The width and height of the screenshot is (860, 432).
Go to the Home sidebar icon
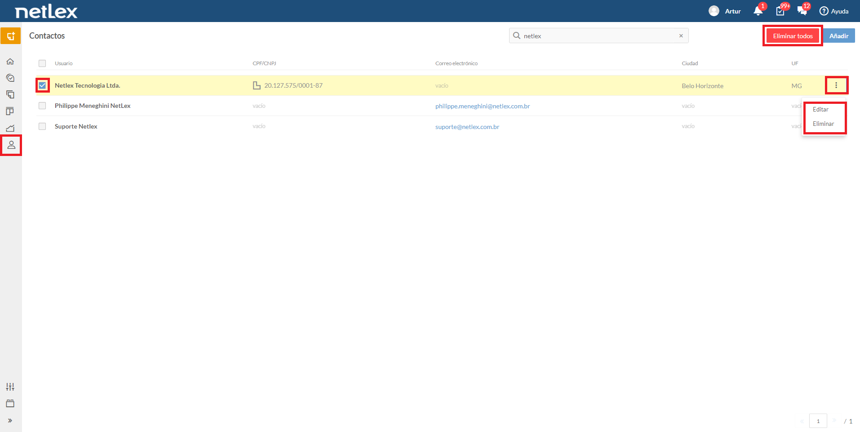point(10,61)
